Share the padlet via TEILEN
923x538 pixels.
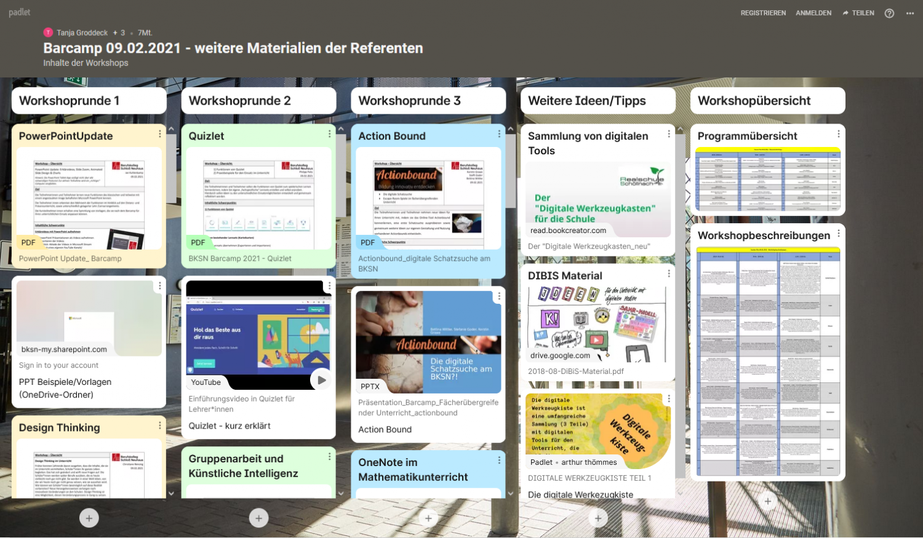tap(858, 13)
